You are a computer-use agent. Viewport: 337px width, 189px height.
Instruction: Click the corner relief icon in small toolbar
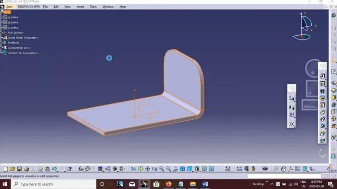(292, 124)
